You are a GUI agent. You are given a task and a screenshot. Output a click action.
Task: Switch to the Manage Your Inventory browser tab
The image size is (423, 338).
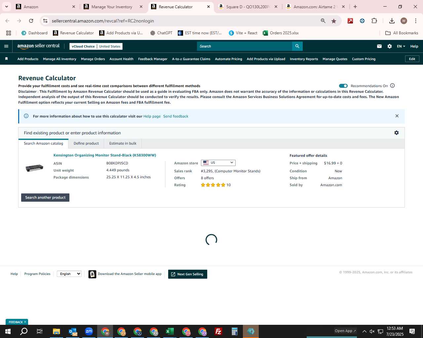(x=112, y=7)
